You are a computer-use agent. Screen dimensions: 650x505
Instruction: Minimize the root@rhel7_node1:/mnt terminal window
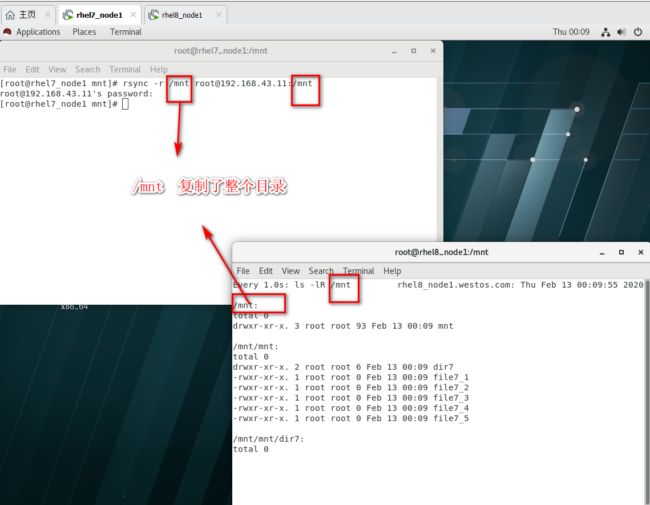[x=394, y=51]
